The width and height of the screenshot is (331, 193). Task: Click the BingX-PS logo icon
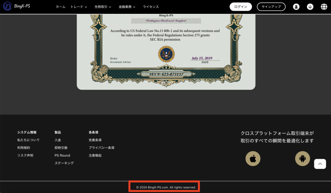7,6
